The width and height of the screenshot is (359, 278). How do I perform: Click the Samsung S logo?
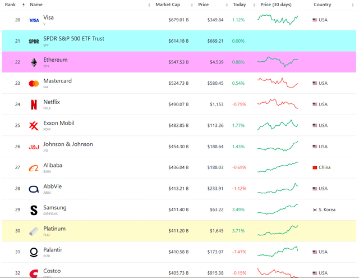coord(34,210)
